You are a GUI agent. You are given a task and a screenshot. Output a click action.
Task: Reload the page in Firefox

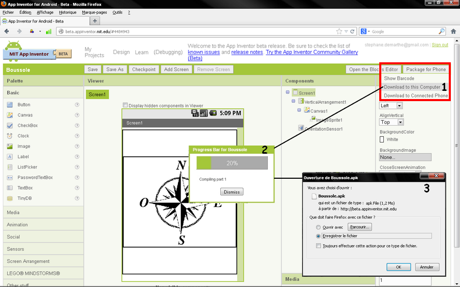click(352, 31)
